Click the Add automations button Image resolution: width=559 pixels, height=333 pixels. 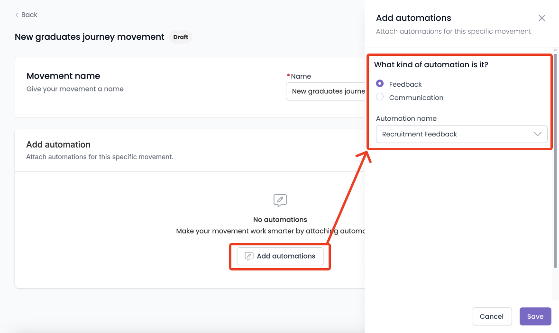tap(280, 256)
